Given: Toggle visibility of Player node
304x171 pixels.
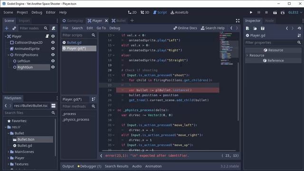Looking at the screenshot, I should coord(53,36).
